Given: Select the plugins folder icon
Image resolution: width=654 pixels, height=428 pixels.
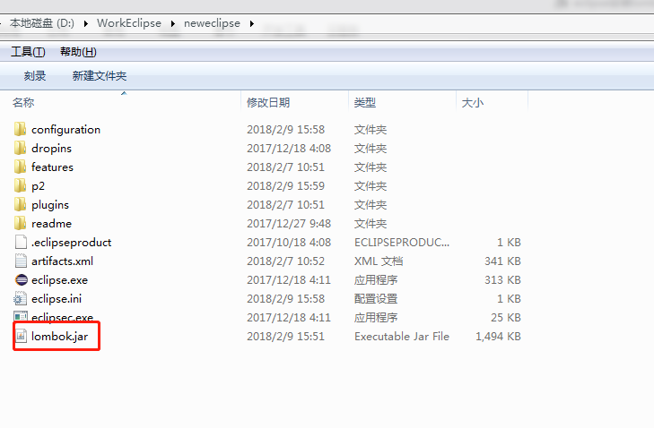Looking at the screenshot, I should click(20, 204).
